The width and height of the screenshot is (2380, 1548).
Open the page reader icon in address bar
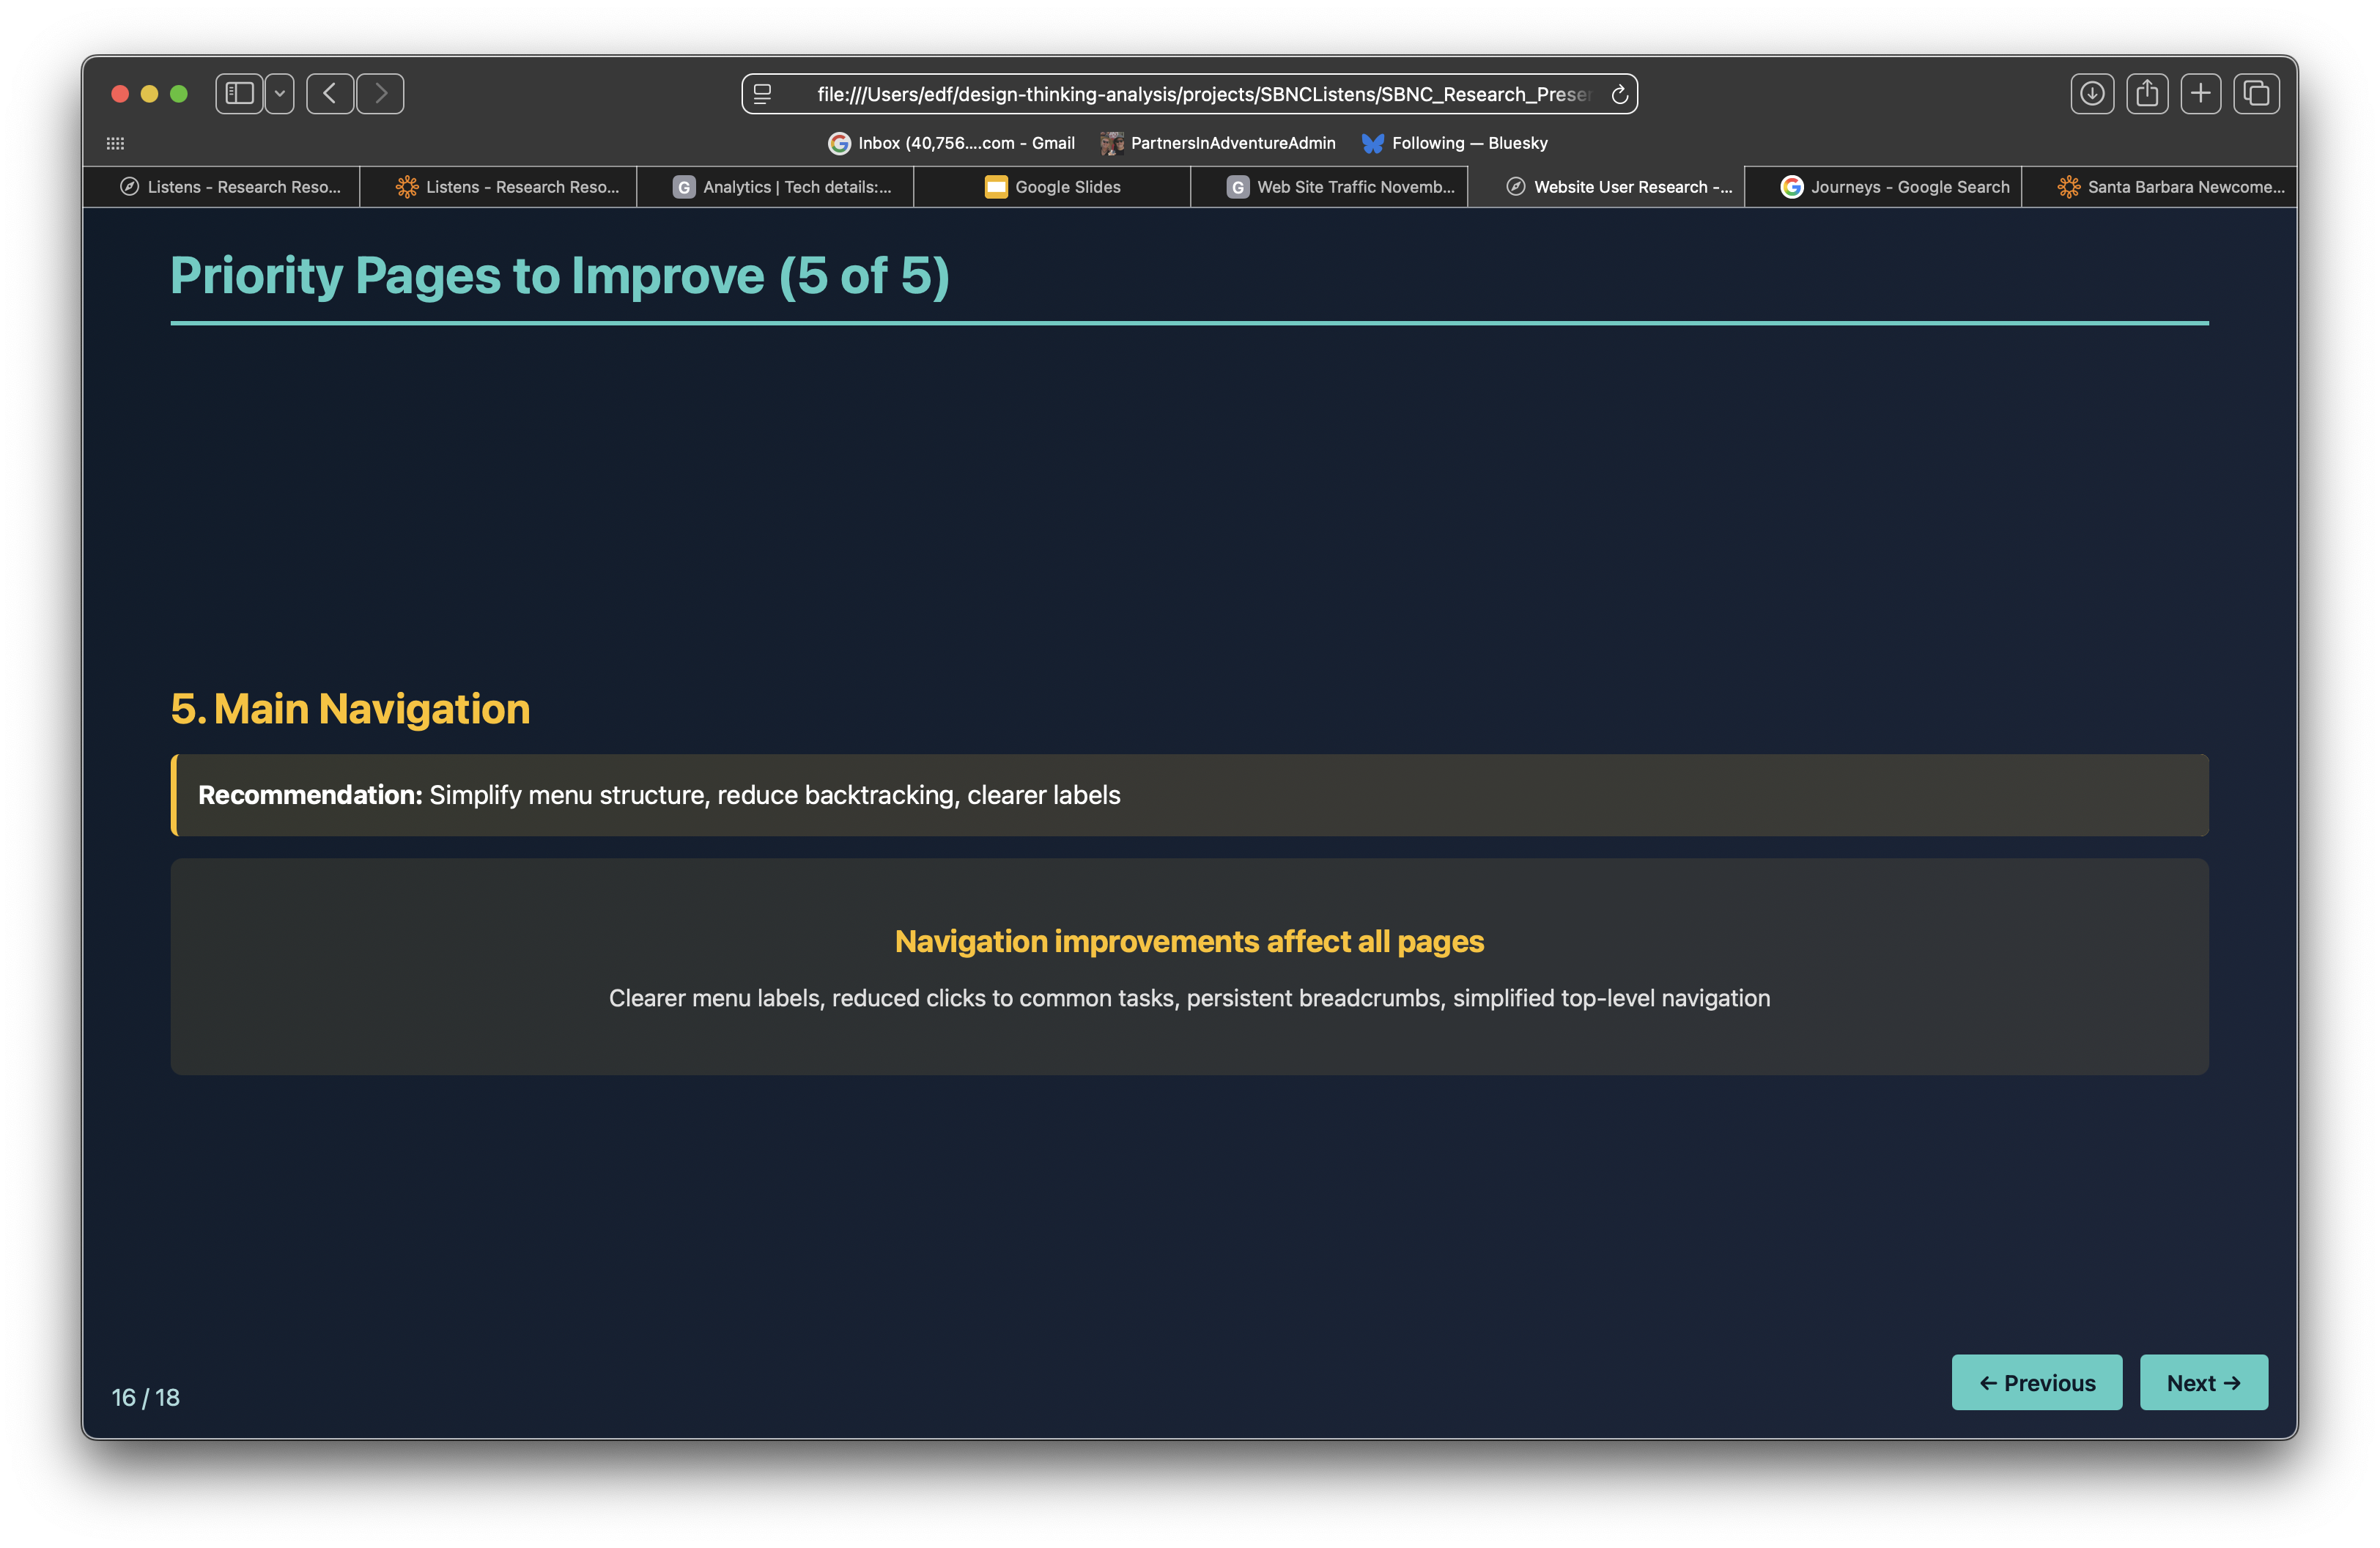pyautogui.click(x=762, y=94)
